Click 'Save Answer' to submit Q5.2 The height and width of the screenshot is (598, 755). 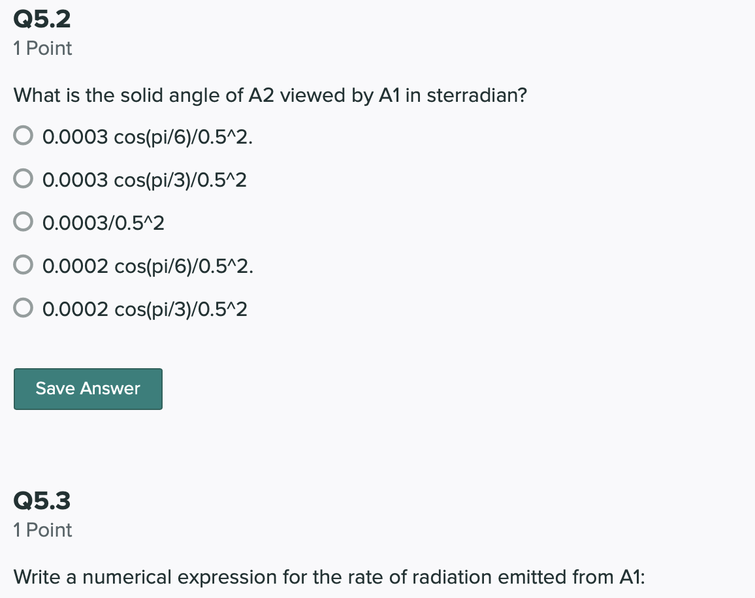tap(88, 388)
